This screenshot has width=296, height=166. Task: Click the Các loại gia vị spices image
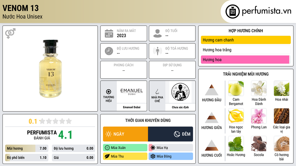[282, 116]
